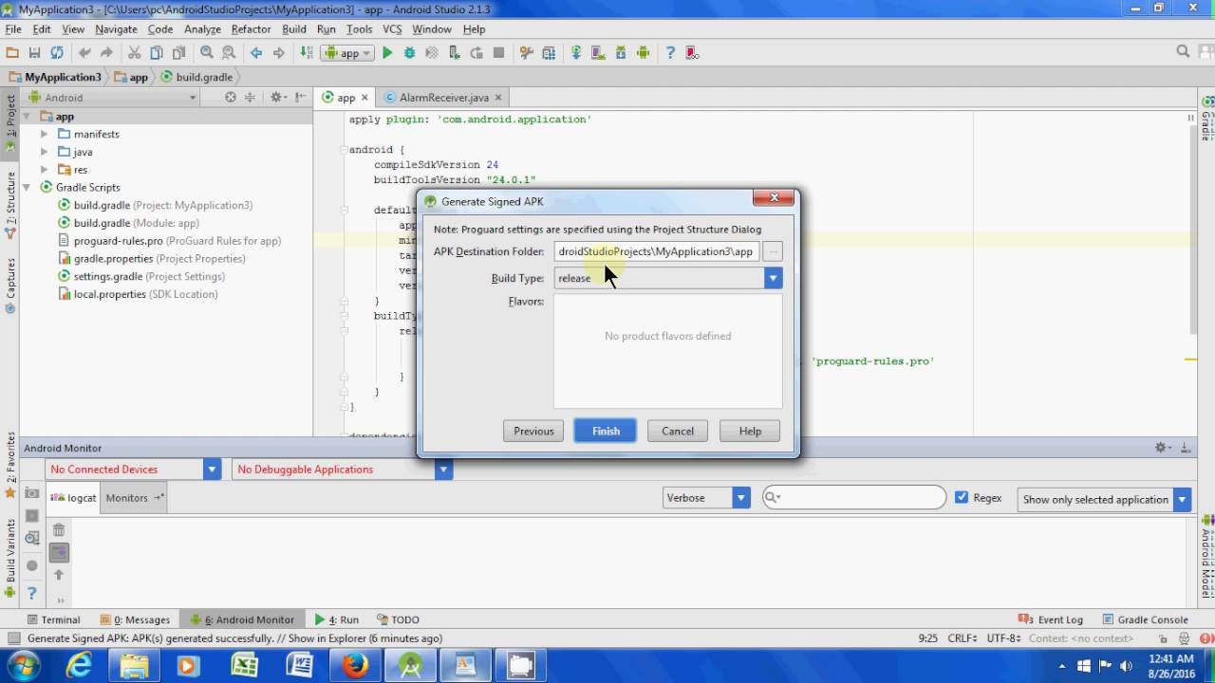Click the APK Destination Folder field

tap(657, 251)
